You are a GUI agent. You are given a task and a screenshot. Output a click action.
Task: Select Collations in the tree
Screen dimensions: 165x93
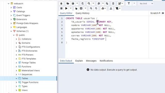pos(26,39)
